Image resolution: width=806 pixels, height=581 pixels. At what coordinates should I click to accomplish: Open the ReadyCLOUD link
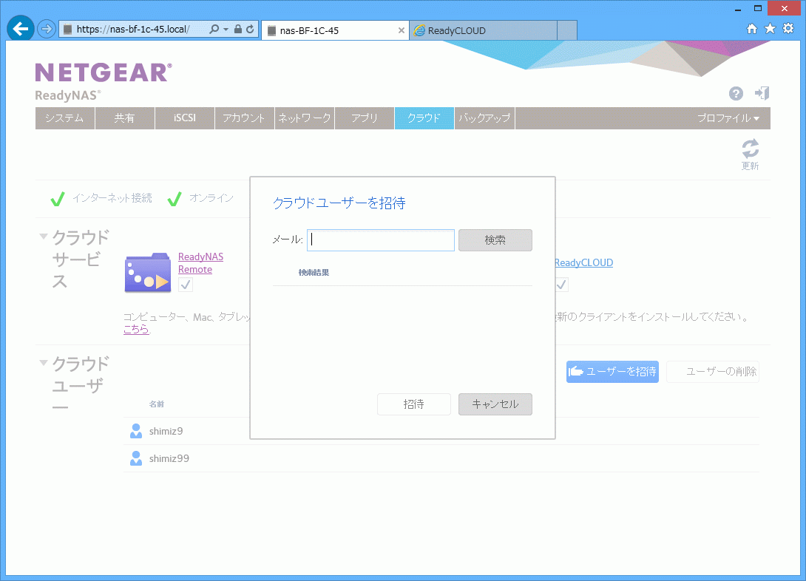[583, 262]
